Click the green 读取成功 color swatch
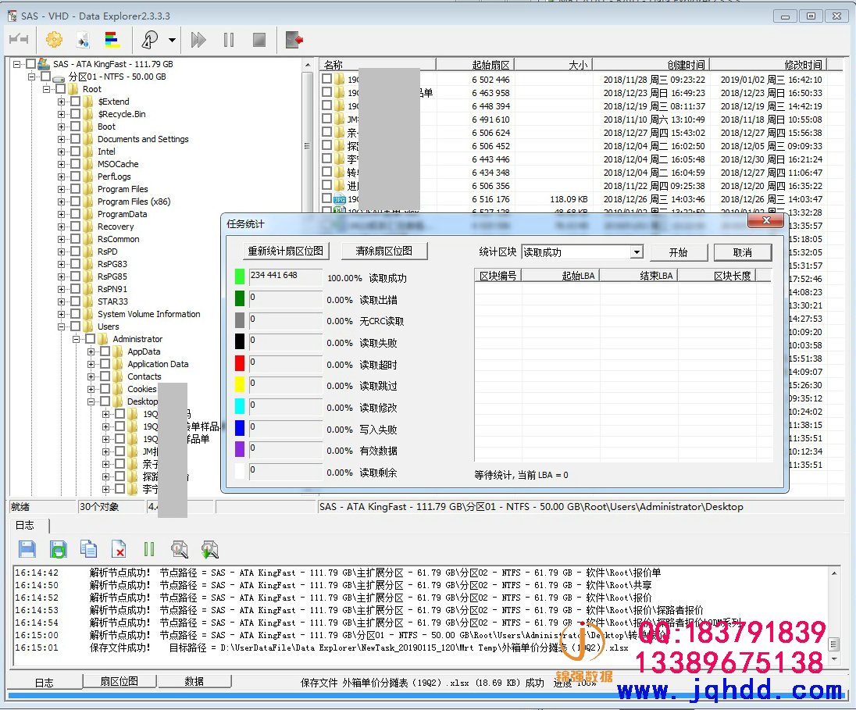 pyautogui.click(x=240, y=277)
